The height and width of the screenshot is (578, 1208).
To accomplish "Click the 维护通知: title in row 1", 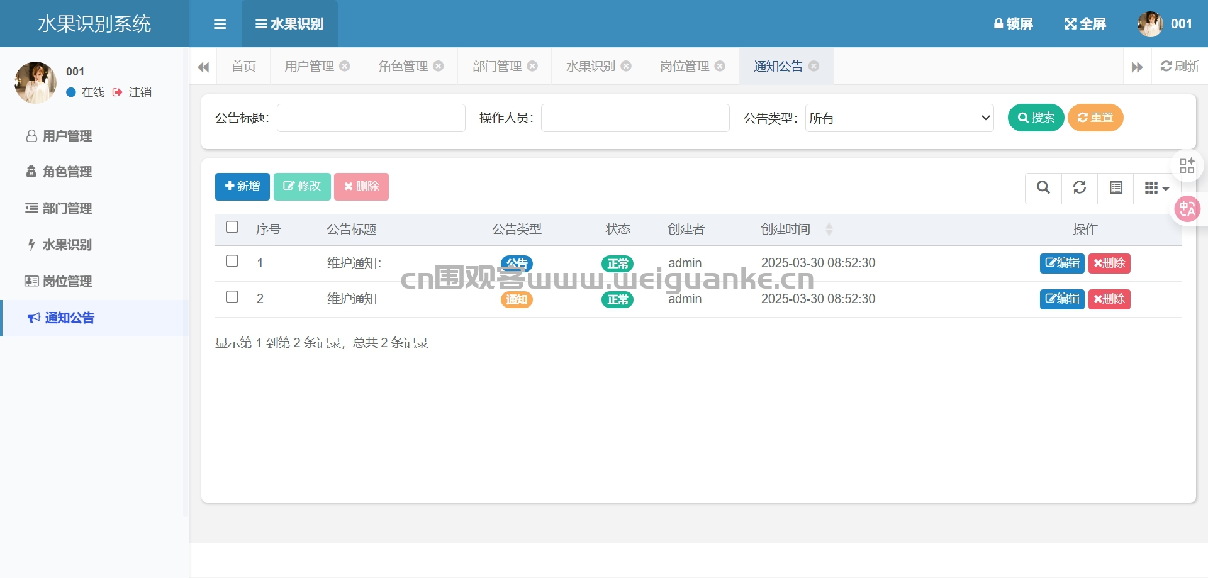I will click(x=354, y=263).
